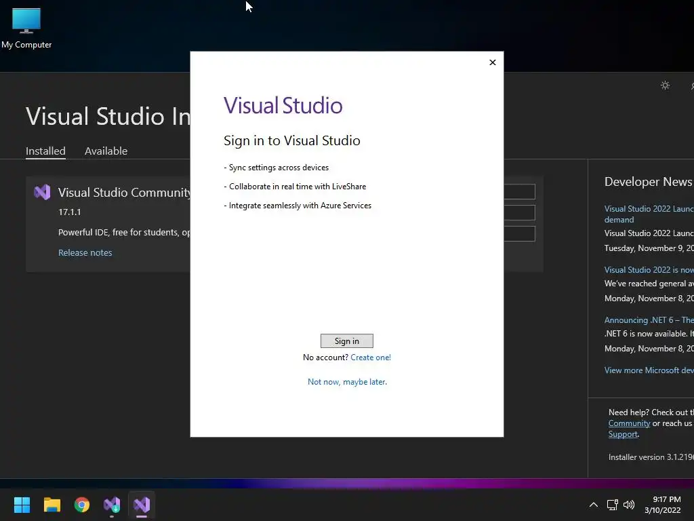Click the 'Sync settings across devices' text
The height and width of the screenshot is (521, 694).
pyautogui.click(x=279, y=168)
